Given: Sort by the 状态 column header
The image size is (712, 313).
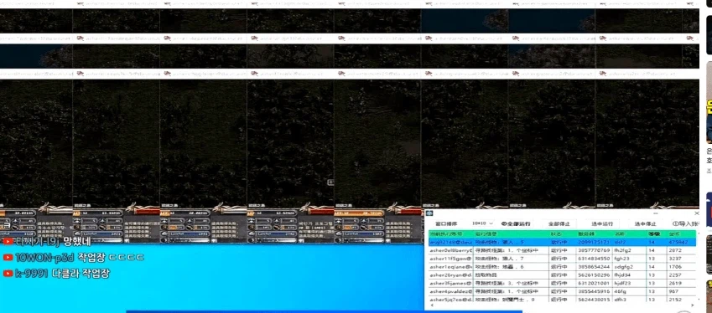Looking at the screenshot, I should click(563, 234).
